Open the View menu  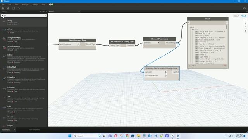16,5
